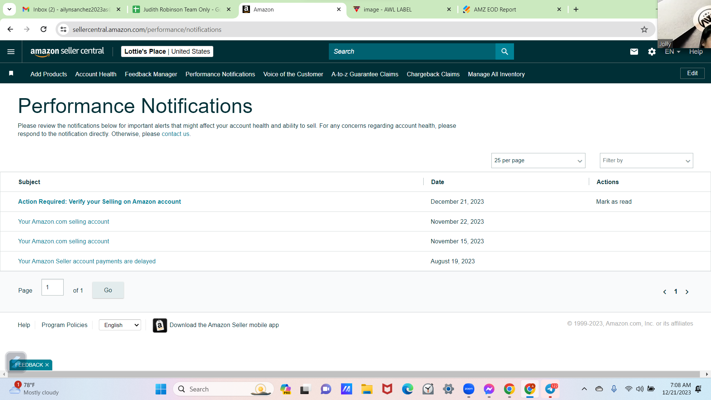Open the English language selector
Image resolution: width=711 pixels, height=400 pixels.
pyautogui.click(x=120, y=325)
